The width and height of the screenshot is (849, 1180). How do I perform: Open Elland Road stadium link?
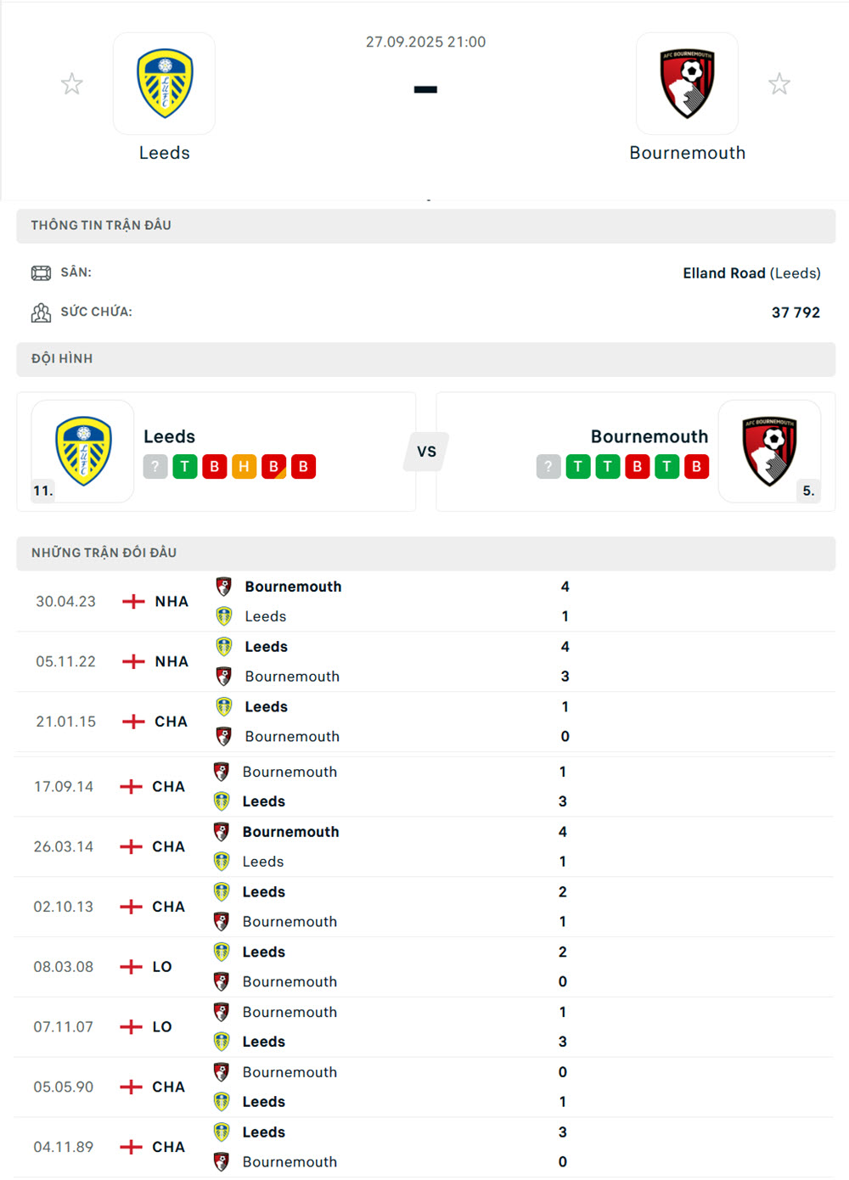click(x=724, y=273)
